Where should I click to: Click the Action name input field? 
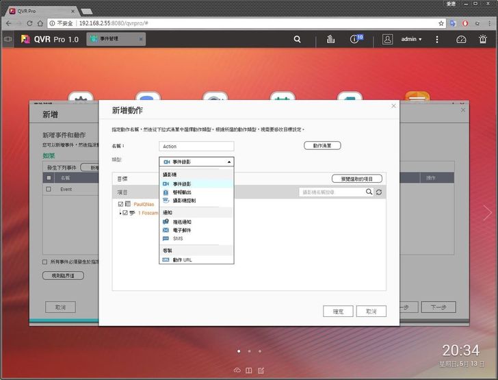coord(196,146)
